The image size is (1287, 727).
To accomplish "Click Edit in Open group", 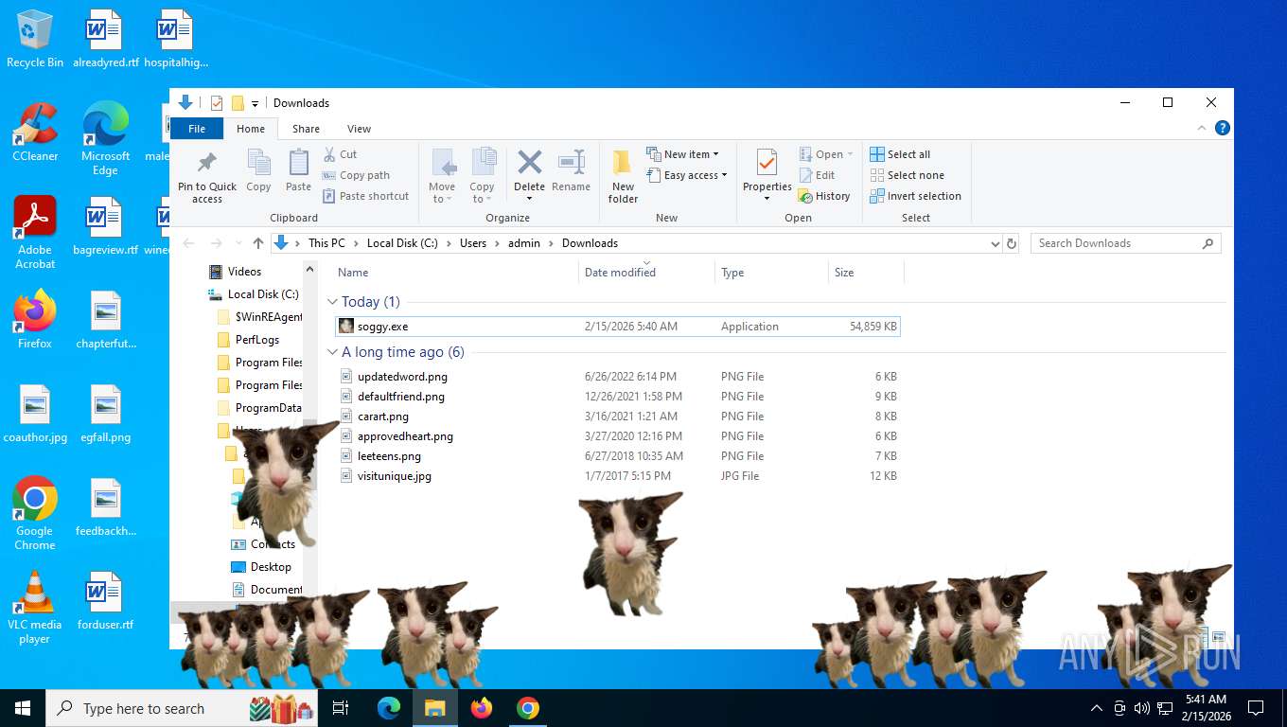I will (x=817, y=175).
